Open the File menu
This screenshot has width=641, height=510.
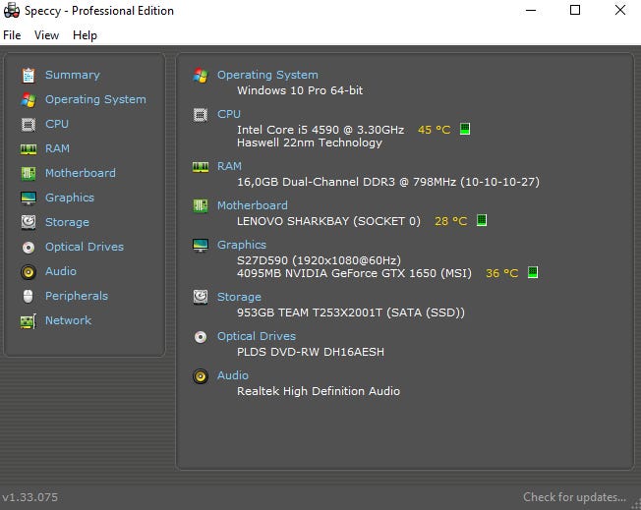tap(12, 35)
